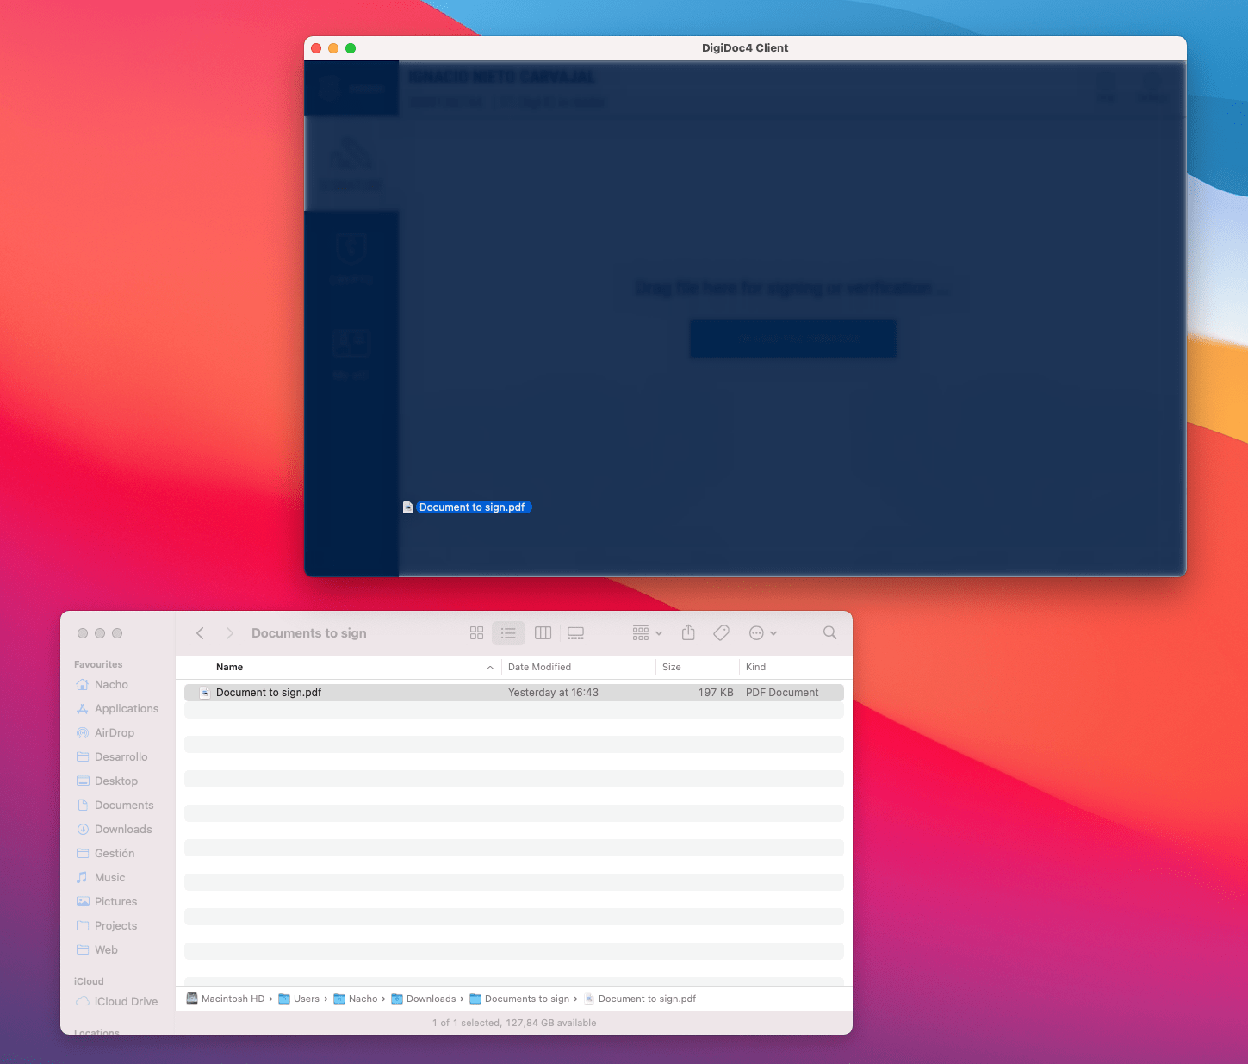Click Users folder in path bar
Image resolution: width=1248 pixels, height=1064 pixels.
point(306,999)
